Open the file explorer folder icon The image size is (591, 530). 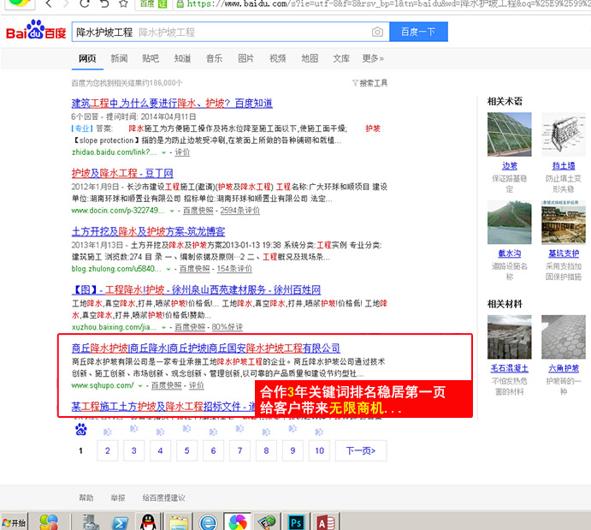(x=179, y=523)
